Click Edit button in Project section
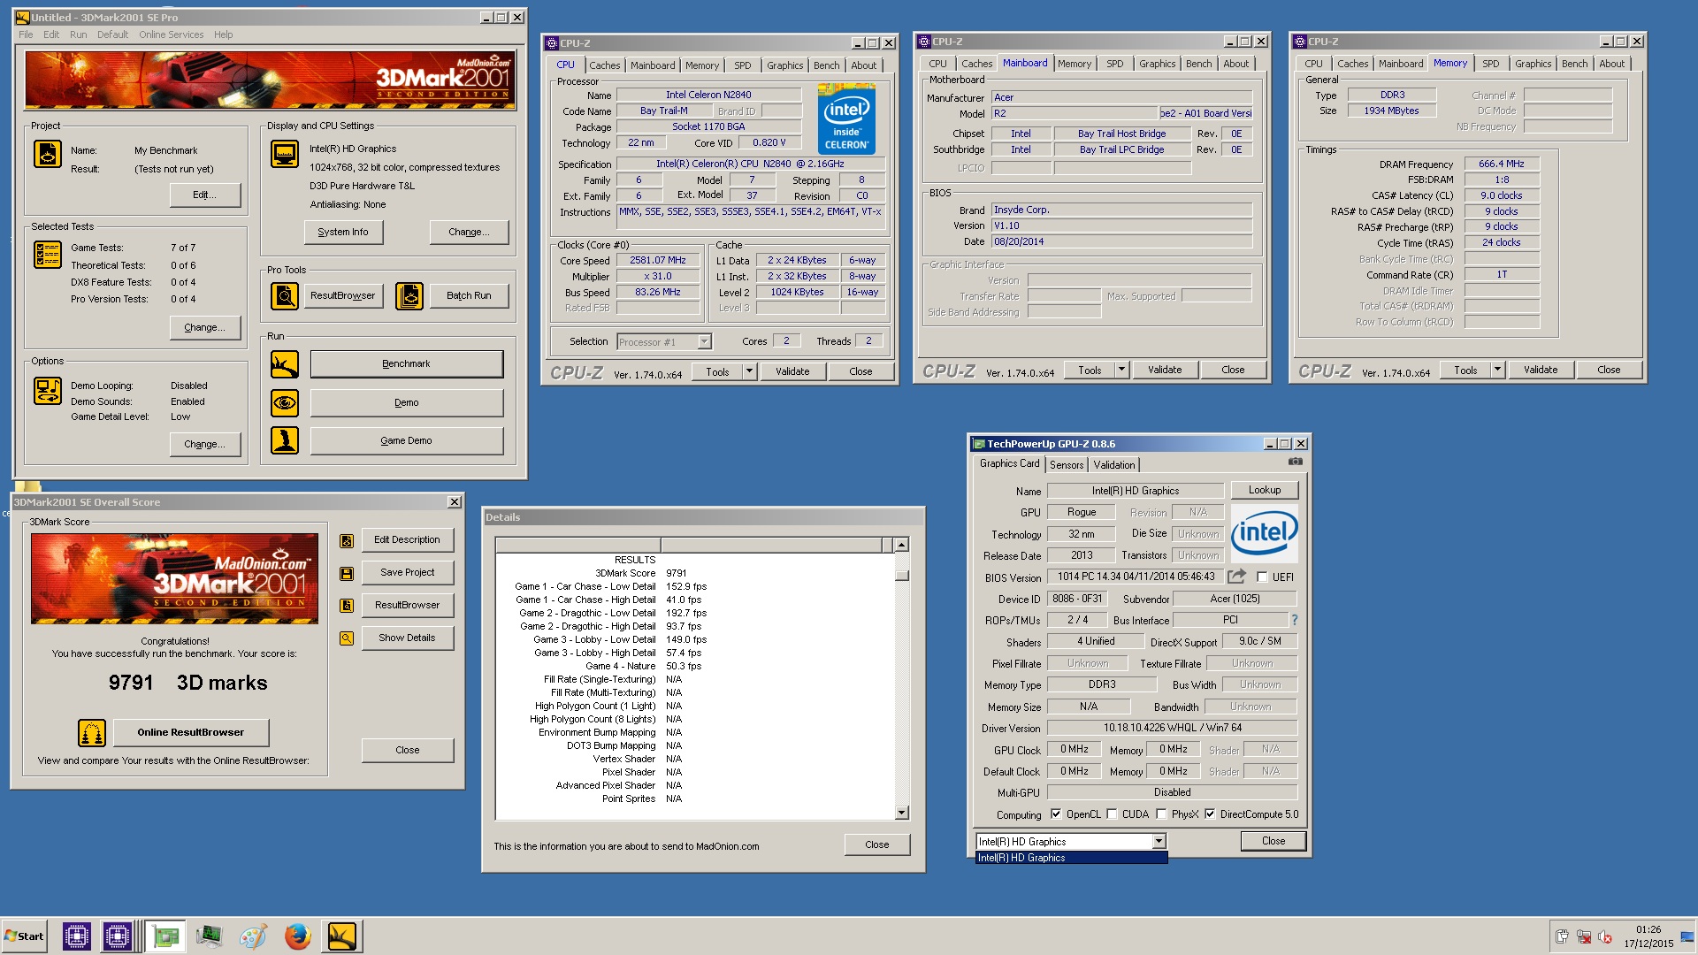Image resolution: width=1698 pixels, height=955 pixels. pos(204,195)
